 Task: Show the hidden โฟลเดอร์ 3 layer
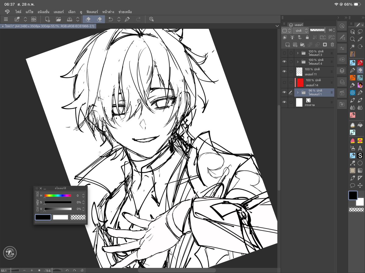click(x=284, y=53)
